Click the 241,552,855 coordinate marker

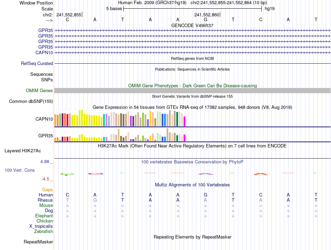(69, 15)
